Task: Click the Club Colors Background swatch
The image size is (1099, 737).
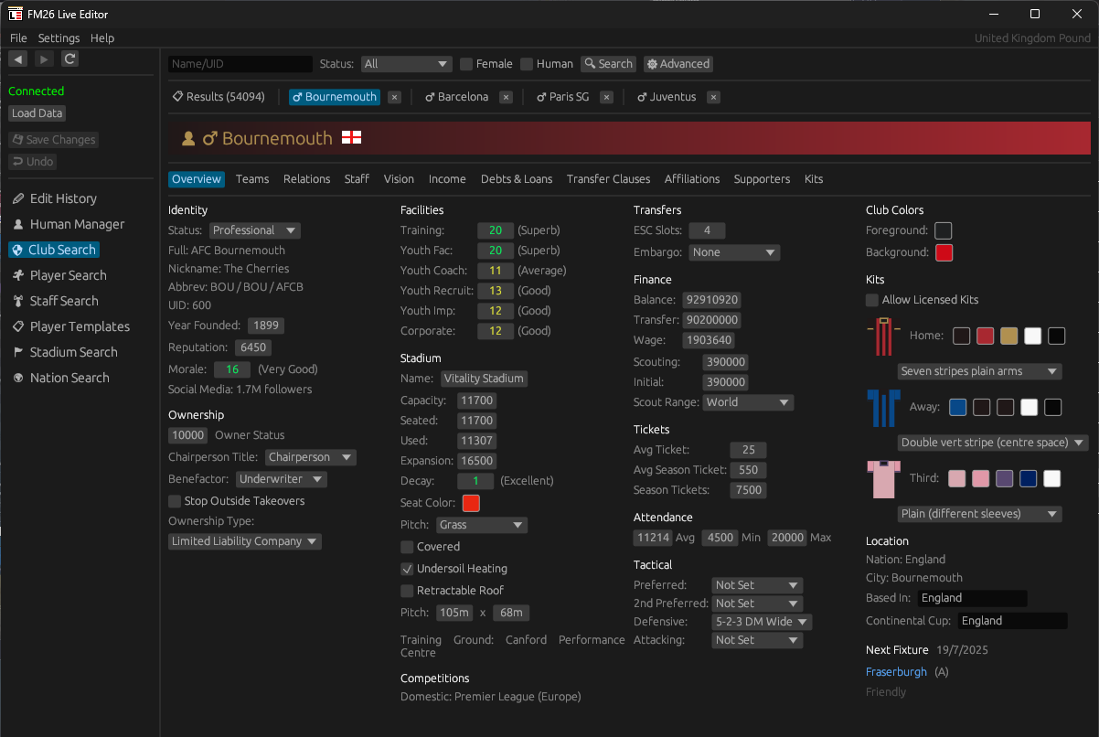Action: click(x=944, y=252)
